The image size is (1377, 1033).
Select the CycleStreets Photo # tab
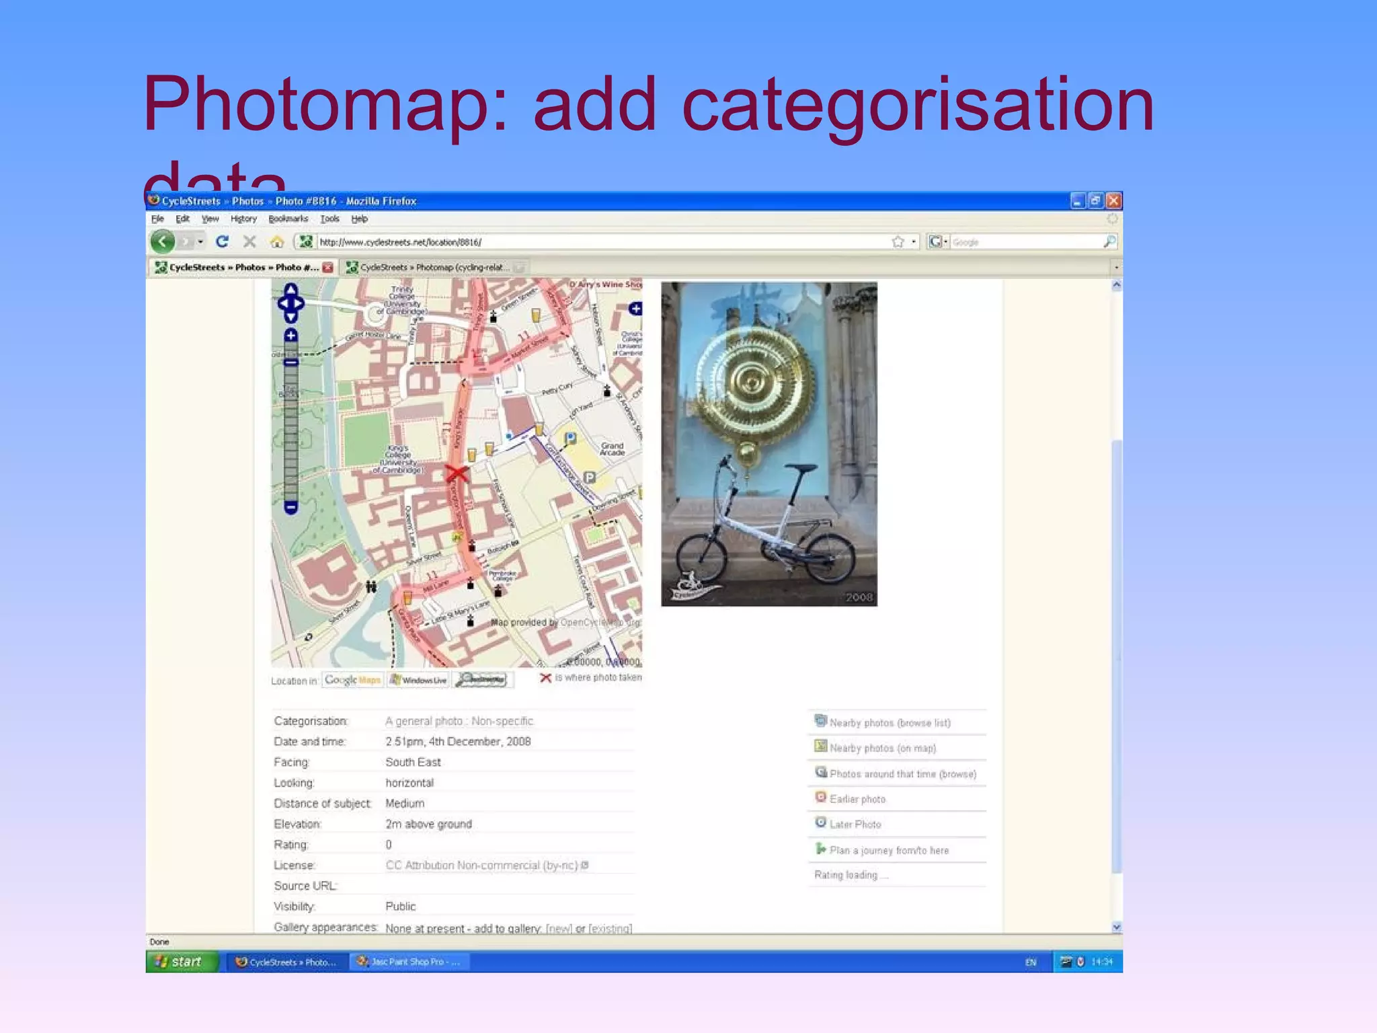click(x=243, y=267)
